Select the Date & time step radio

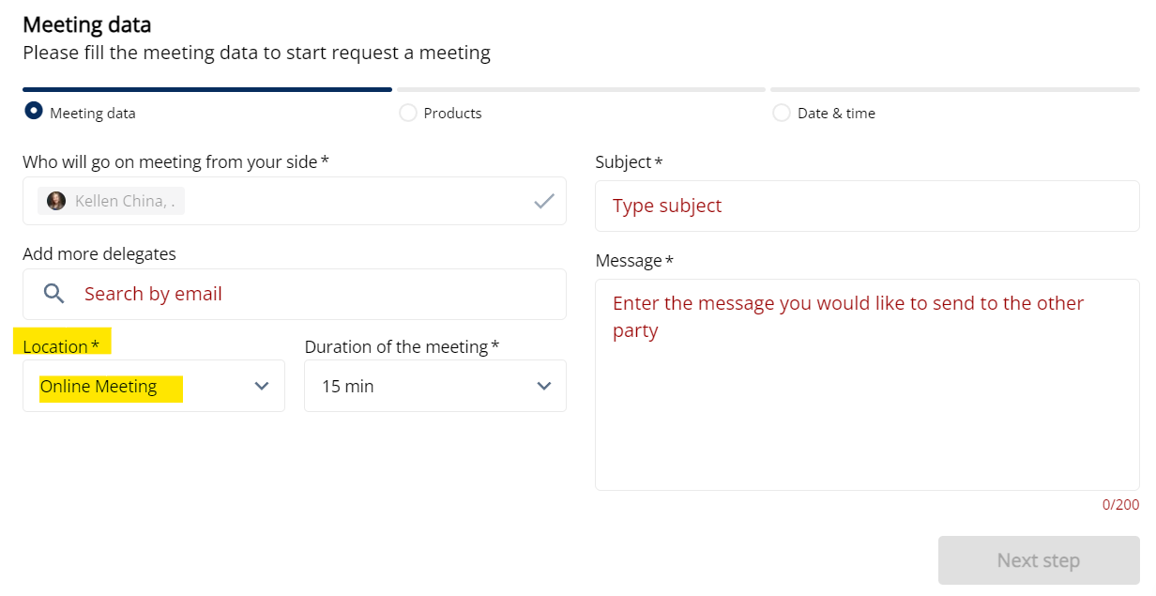click(781, 113)
